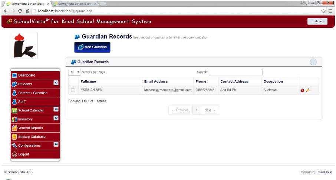
Task: Select Parents / Guardian menu item
Action: pos(33,93)
